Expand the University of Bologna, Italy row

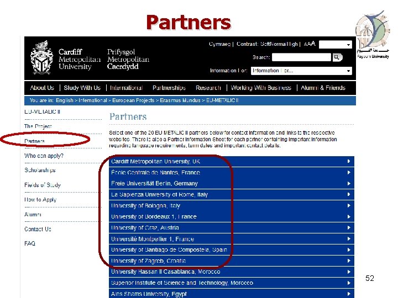[x=231, y=205]
